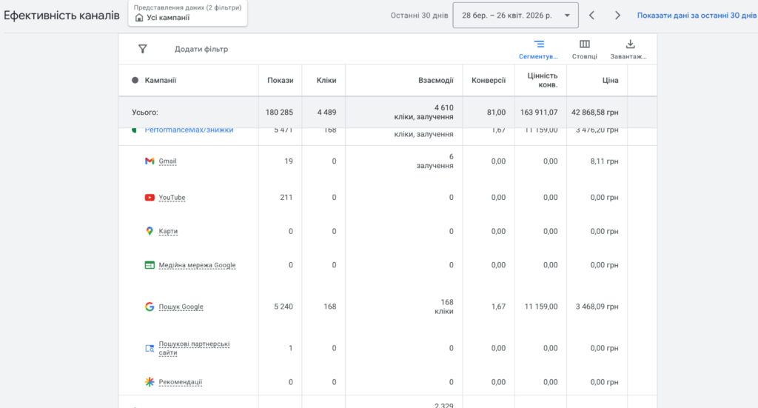Sort by the Покази column header
Viewport: 758px width, 408px height.
click(x=280, y=80)
